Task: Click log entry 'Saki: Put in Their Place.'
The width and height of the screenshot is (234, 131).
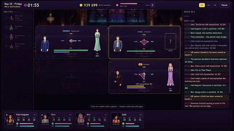Action: (x=207, y=70)
